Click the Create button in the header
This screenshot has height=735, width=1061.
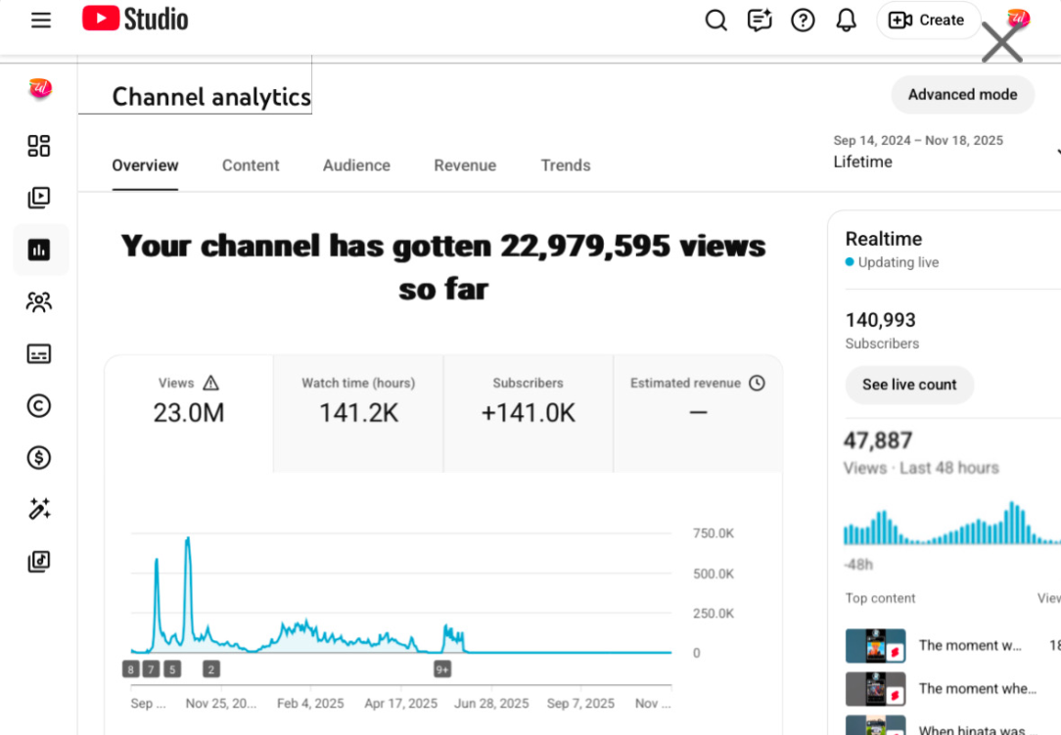928,20
